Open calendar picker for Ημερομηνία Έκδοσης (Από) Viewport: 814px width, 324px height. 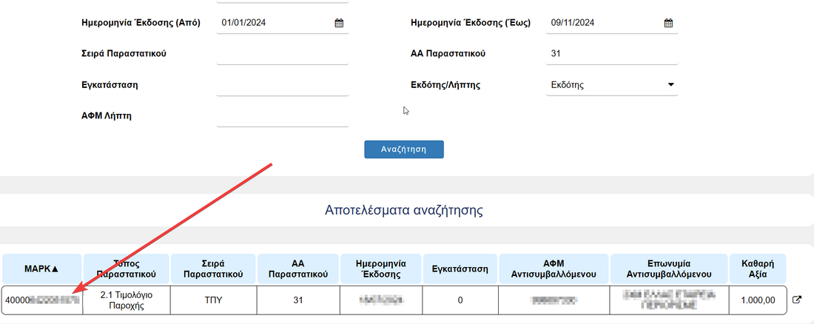tap(339, 23)
